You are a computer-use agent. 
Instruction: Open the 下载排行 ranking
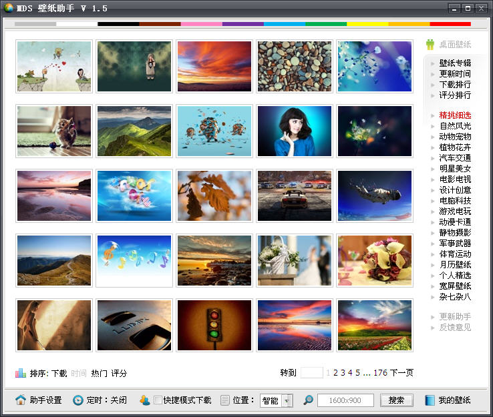pos(455,85)
